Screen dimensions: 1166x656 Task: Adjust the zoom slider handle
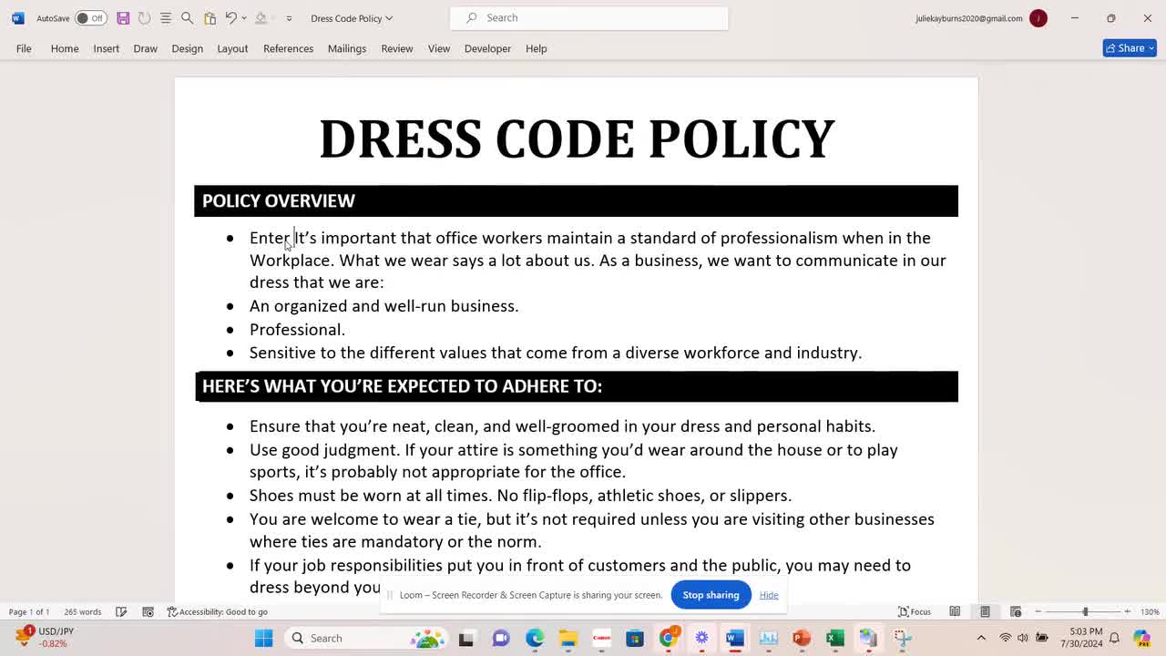[1085, 611]
